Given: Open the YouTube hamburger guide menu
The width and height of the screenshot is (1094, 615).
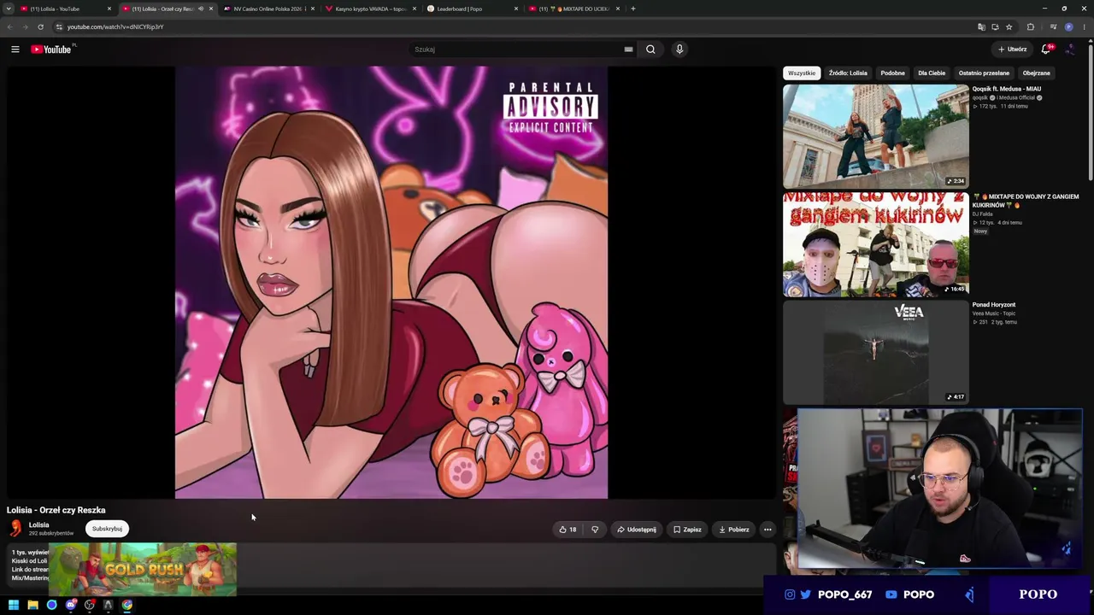Looking at the screenshot, I should point(15,50).
